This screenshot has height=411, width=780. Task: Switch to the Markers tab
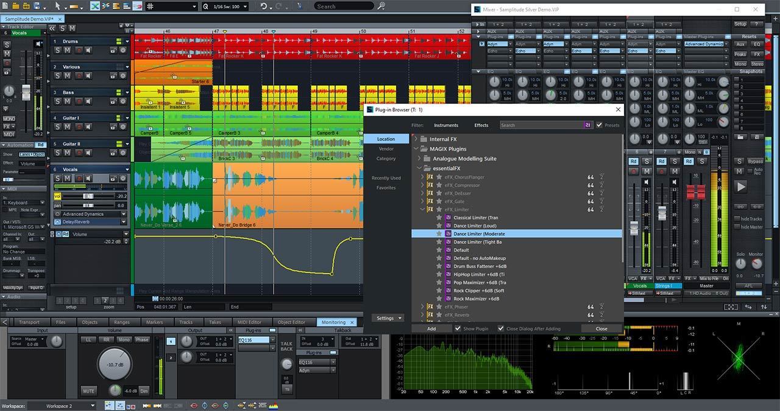pos(154,322)
